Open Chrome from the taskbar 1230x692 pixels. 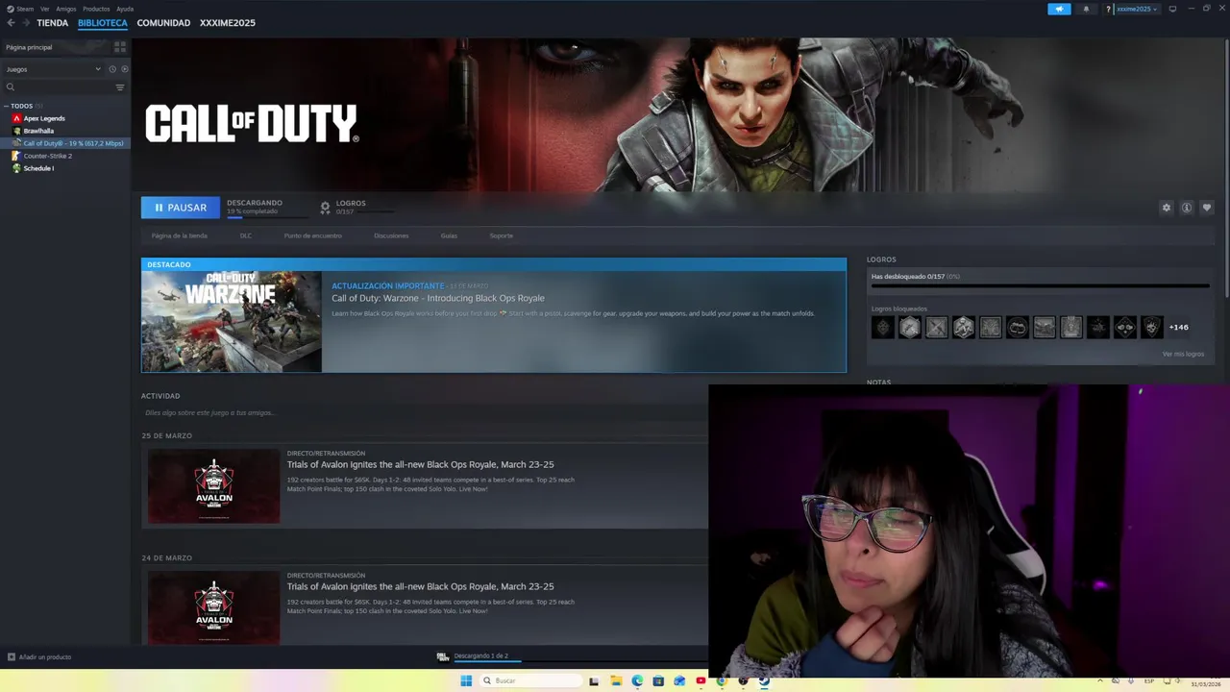point(722,680)
